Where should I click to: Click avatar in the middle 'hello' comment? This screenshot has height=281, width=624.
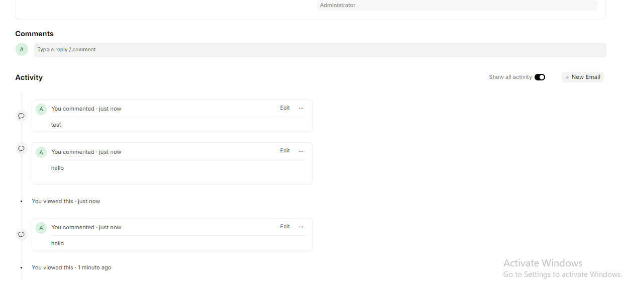[41, 152]
